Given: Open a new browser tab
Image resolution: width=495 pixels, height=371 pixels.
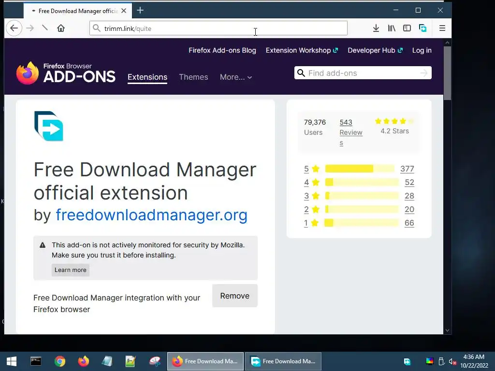Looking at the screenshot, I should [140, 11].
